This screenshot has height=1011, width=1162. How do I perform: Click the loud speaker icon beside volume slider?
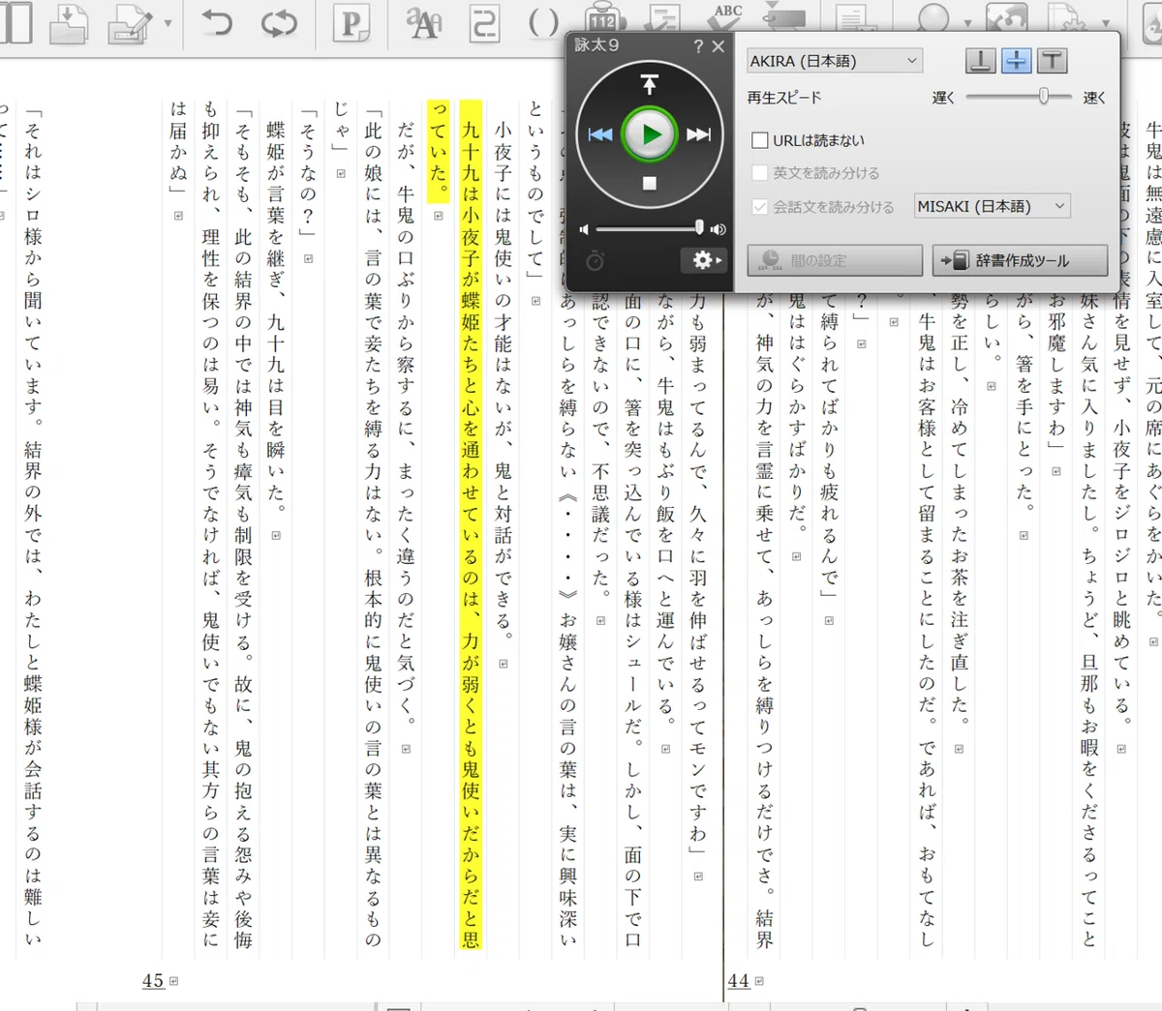click(x=718, y=229)
